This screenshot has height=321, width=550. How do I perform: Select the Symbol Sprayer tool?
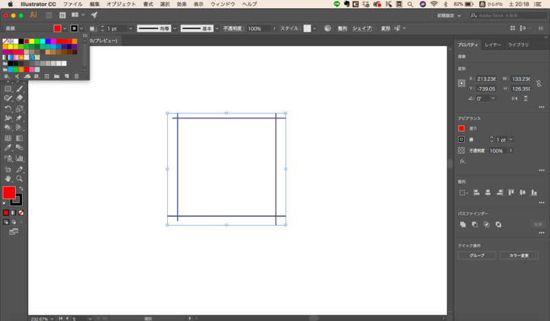(x=8, y=158)
